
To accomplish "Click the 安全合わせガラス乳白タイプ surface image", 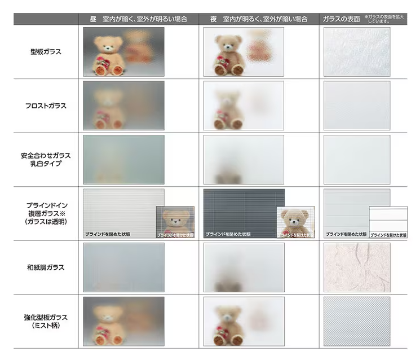I will click(x=357, y=160).
